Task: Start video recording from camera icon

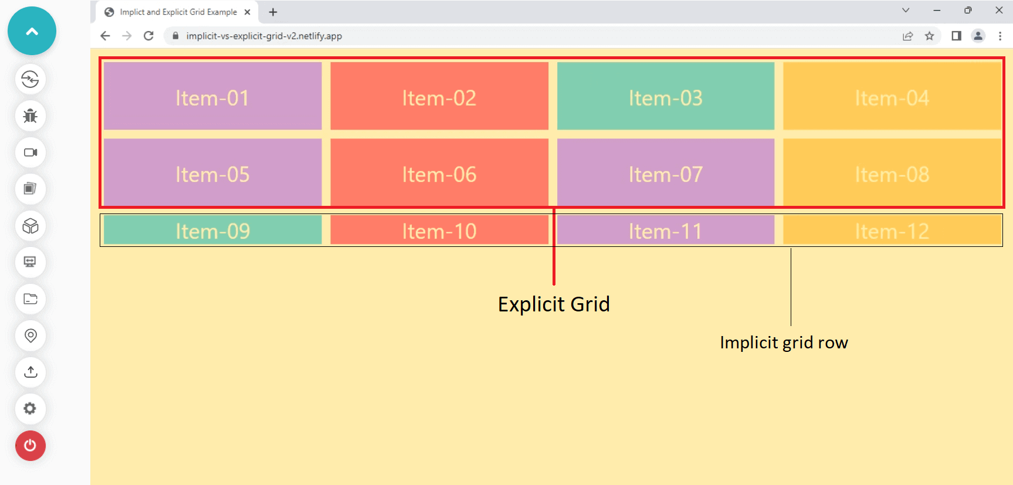Action: point(31,152)
